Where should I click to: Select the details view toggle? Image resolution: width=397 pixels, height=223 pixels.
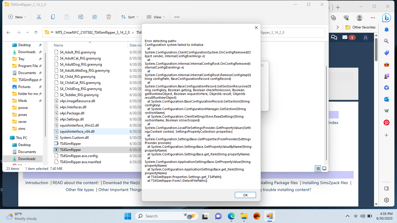[318, 168]
